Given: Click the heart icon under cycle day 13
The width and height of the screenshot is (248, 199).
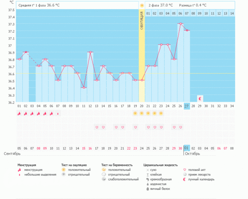Looking at the screenshot, I should click(96, 127).
